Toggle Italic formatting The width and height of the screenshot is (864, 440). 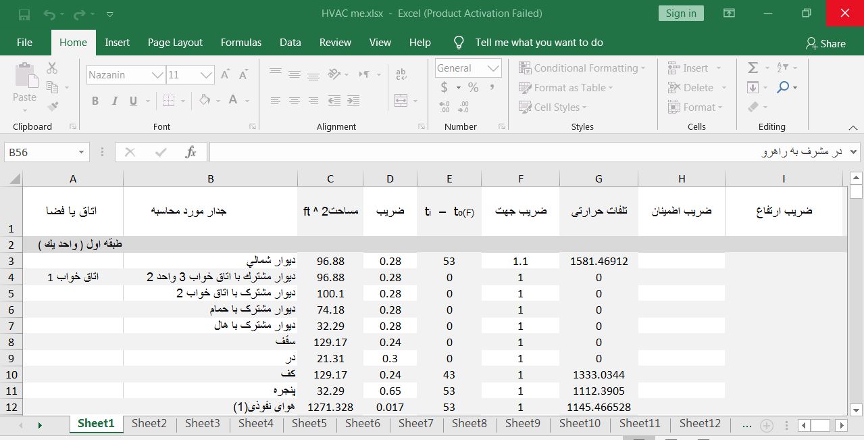[x=114, y=101]
